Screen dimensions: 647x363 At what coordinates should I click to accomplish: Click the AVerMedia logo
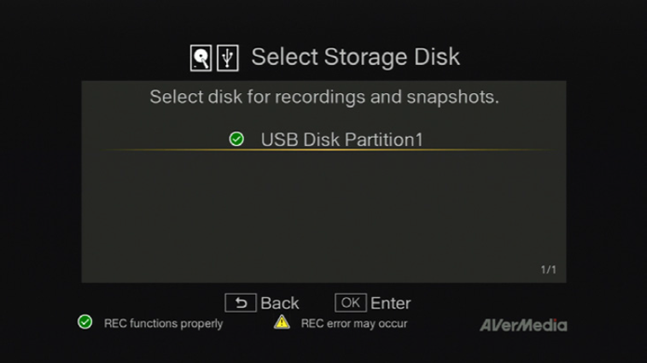[523, 325]
